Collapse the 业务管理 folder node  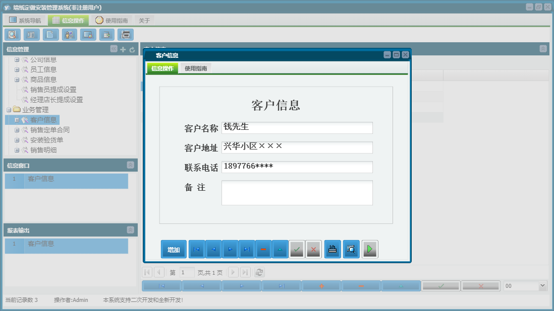click(9, 110)
